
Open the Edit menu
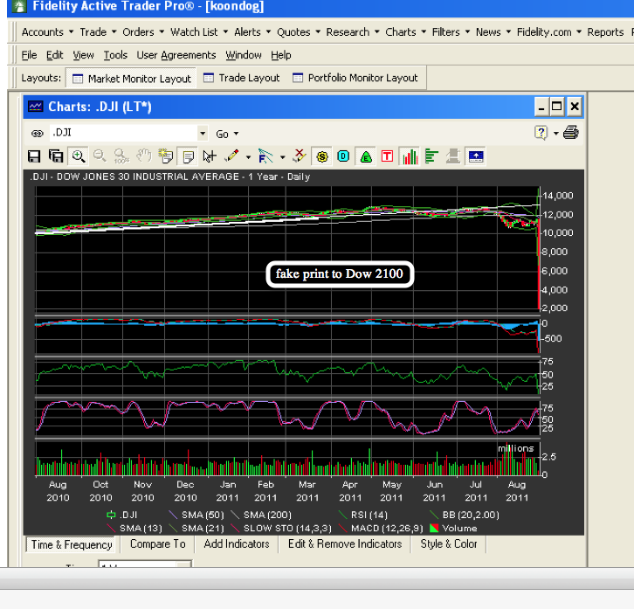(x=55, y=55)
